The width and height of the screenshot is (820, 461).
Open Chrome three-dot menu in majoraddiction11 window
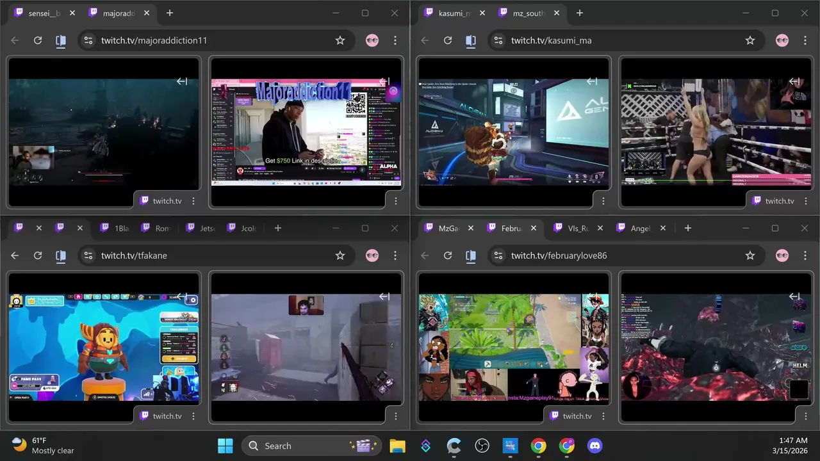coord(395,40)
